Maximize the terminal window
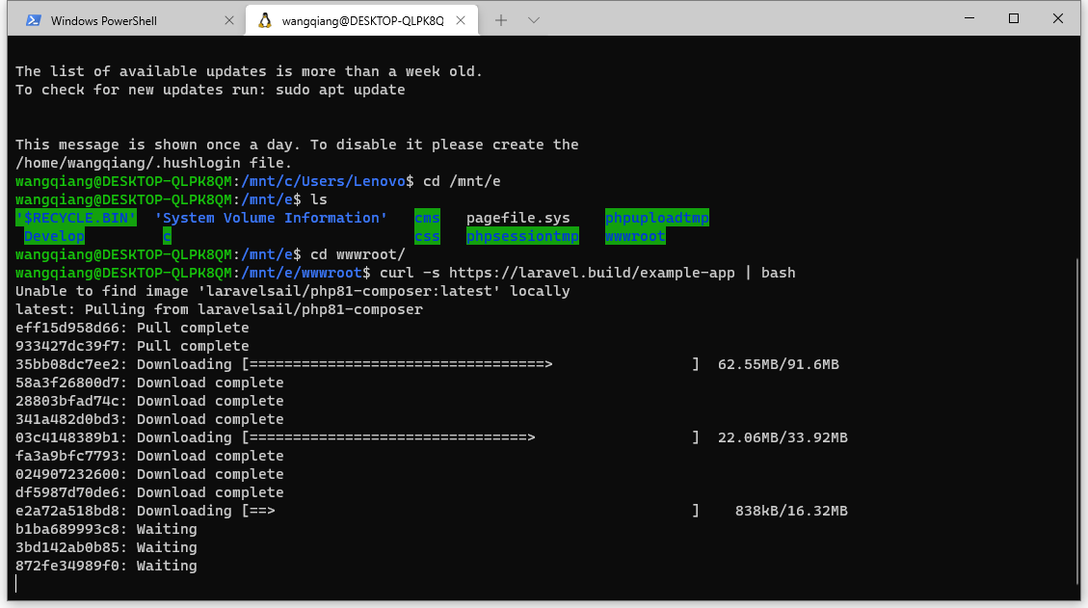Viewport: 1088px width, 608px height. pyautogui.click(x=1014, y=18)
